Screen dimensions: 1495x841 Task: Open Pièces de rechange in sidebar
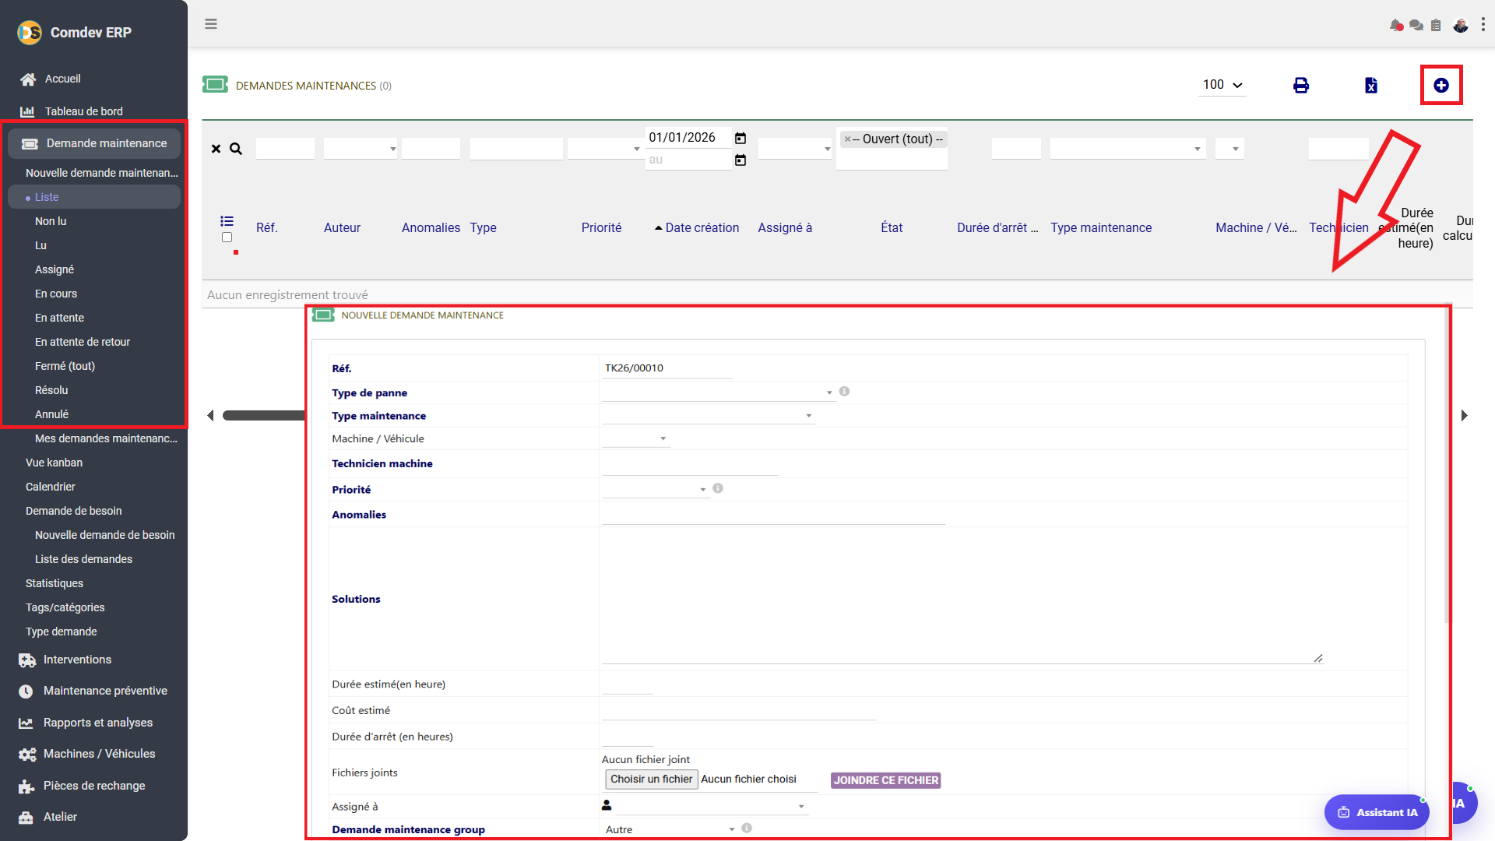pos(94,786)
